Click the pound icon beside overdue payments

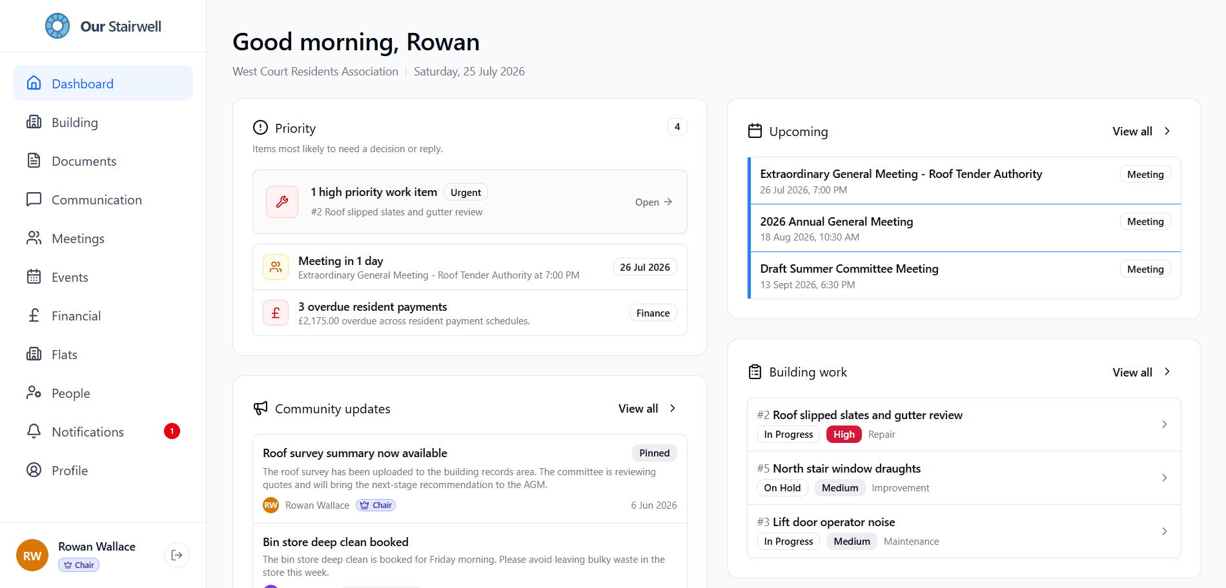(x=276, y=313)
